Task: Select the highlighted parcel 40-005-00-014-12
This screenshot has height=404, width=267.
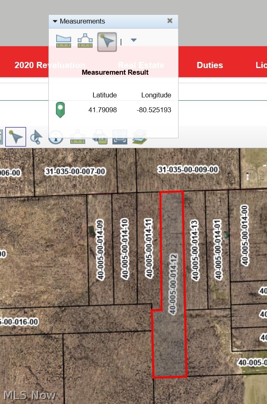Action: [x=173, y=284]
